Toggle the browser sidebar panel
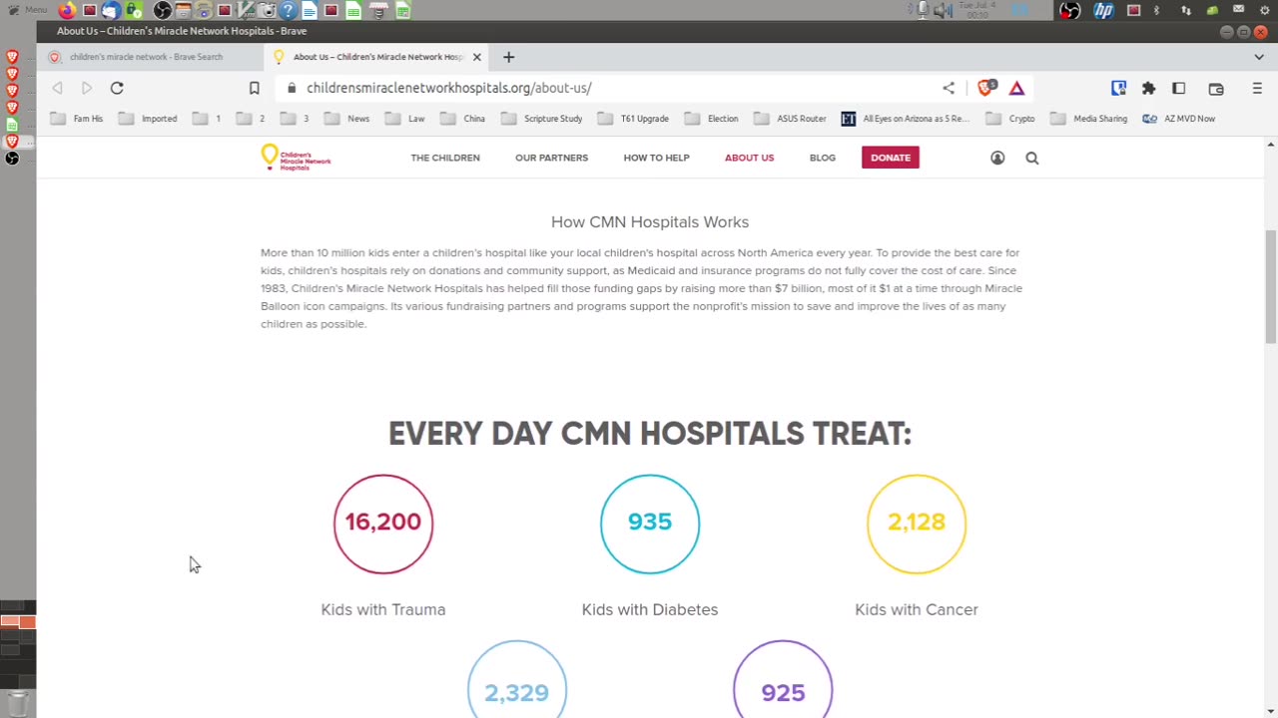The height and width of the screenshot is (718, 1278). [x=1178, y=88]
